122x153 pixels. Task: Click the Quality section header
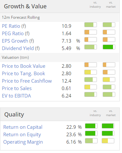pyautogui.click(x=14, y=115)
